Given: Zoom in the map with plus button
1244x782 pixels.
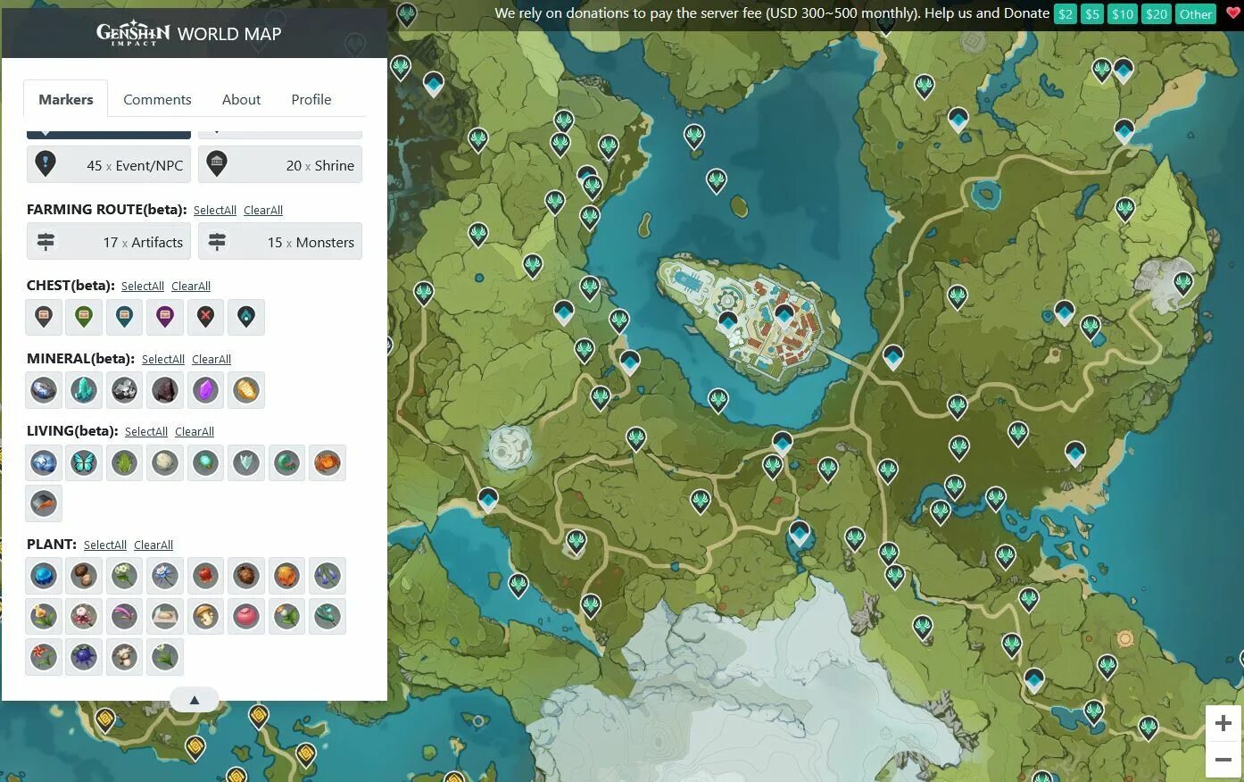Looking at the screenshot, I should (1223, 723).
